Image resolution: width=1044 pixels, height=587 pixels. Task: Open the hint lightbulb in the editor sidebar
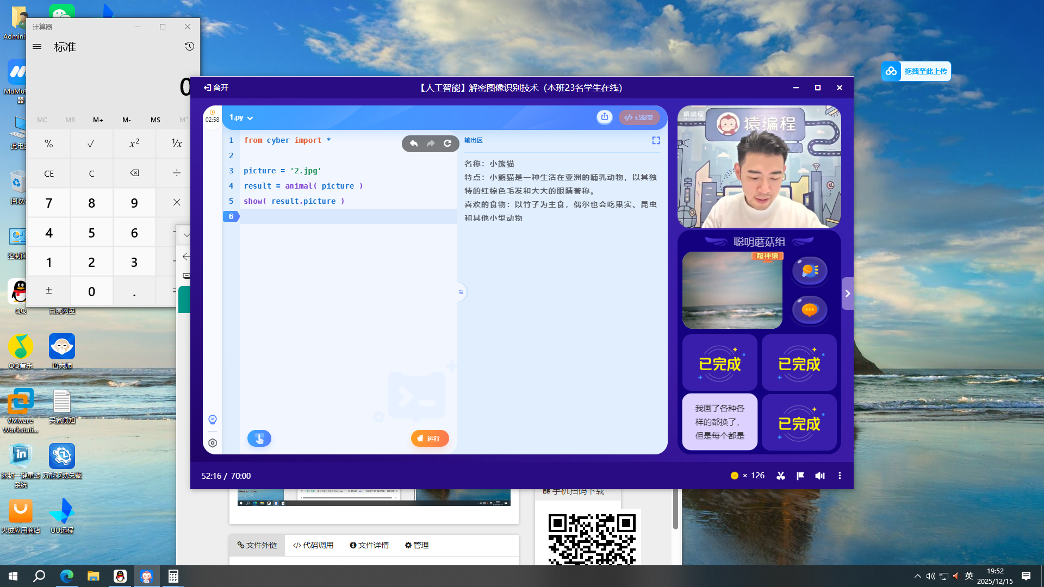click(x=213, y=420)
